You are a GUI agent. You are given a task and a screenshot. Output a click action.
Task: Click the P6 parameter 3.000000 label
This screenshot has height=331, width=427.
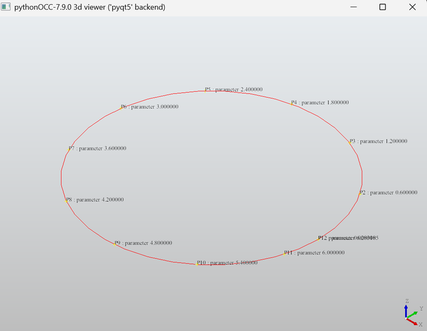[x=149, y=107]
